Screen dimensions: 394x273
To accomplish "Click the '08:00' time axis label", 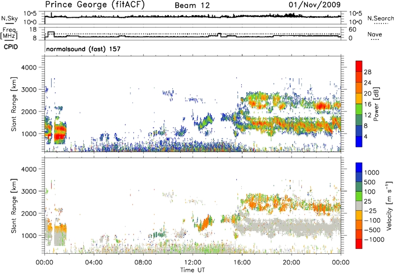I will click(143, 263).
